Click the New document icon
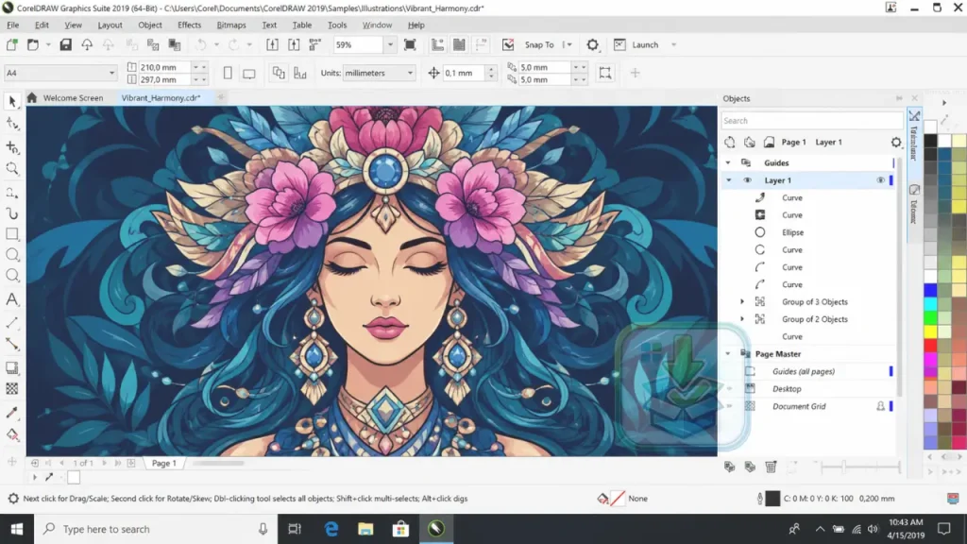The height and width of the screenshot is (544, 967). pos(11,44)
